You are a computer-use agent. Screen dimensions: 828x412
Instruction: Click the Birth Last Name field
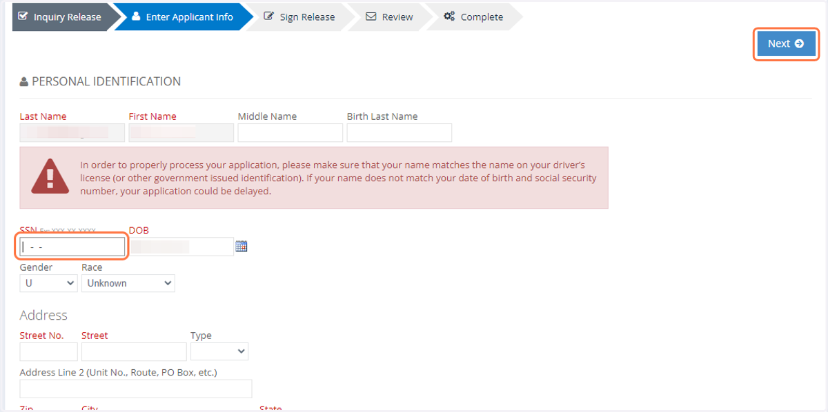[x=400, y=133]
